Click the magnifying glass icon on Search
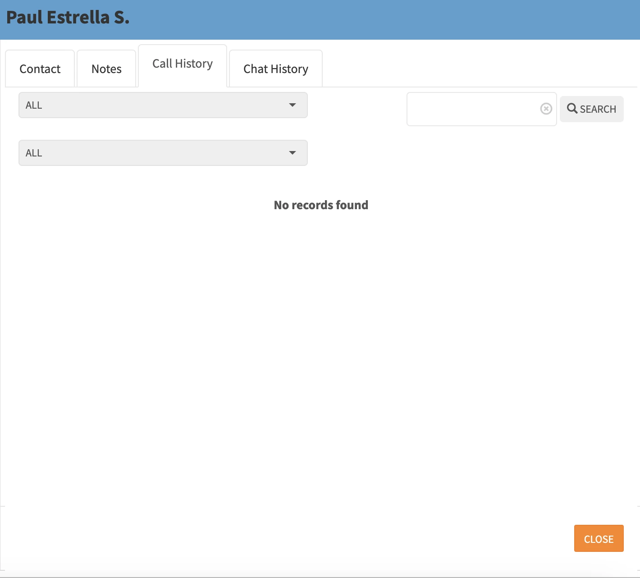The image size is (640, 578). [572, 109]
